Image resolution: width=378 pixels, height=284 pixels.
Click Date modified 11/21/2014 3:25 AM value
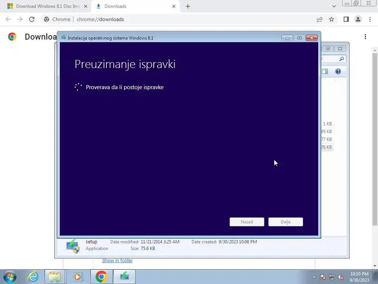point(160,242)
